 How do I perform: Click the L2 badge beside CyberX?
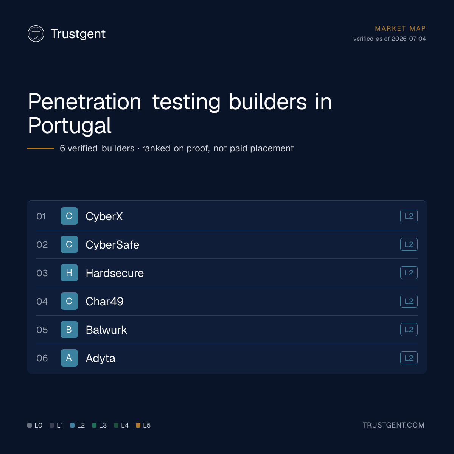pos(409,216)
